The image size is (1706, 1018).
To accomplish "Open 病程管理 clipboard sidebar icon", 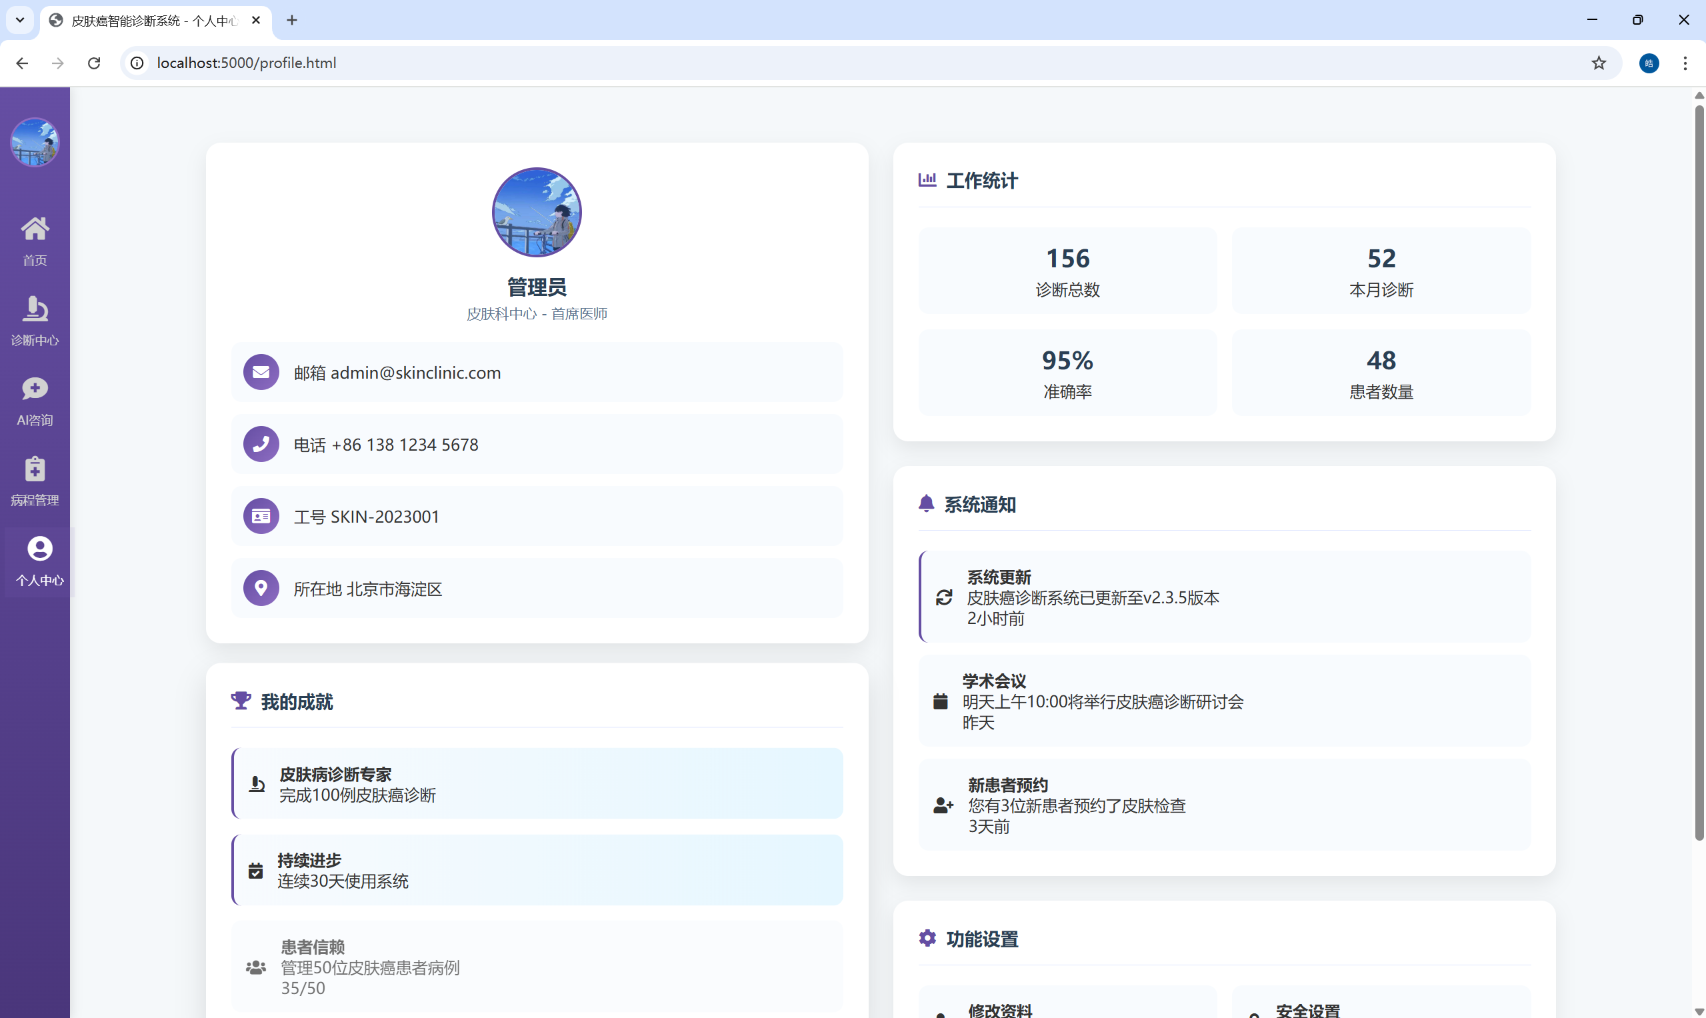I will 34,469.
